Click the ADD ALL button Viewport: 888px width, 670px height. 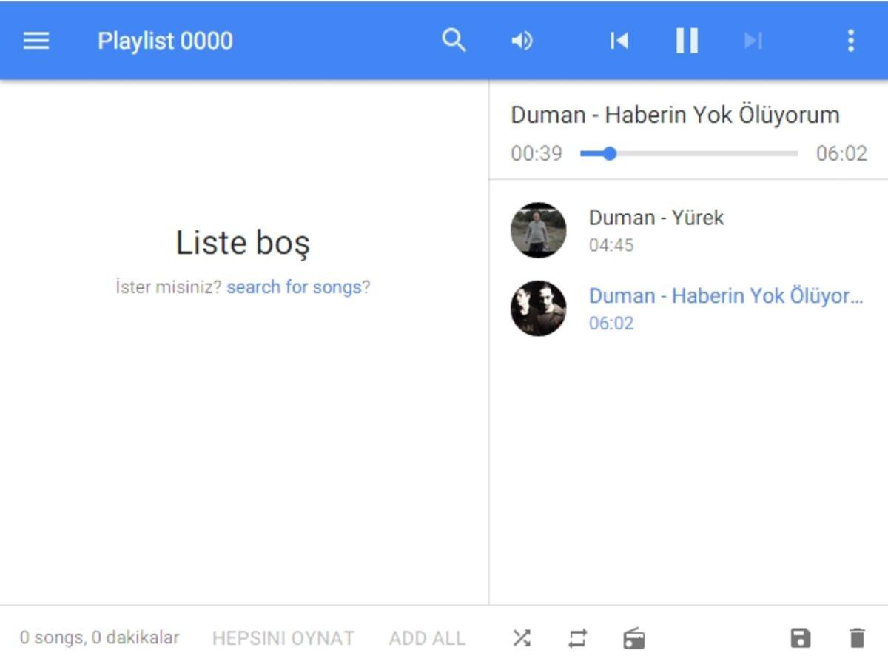(x=427, y=638)
